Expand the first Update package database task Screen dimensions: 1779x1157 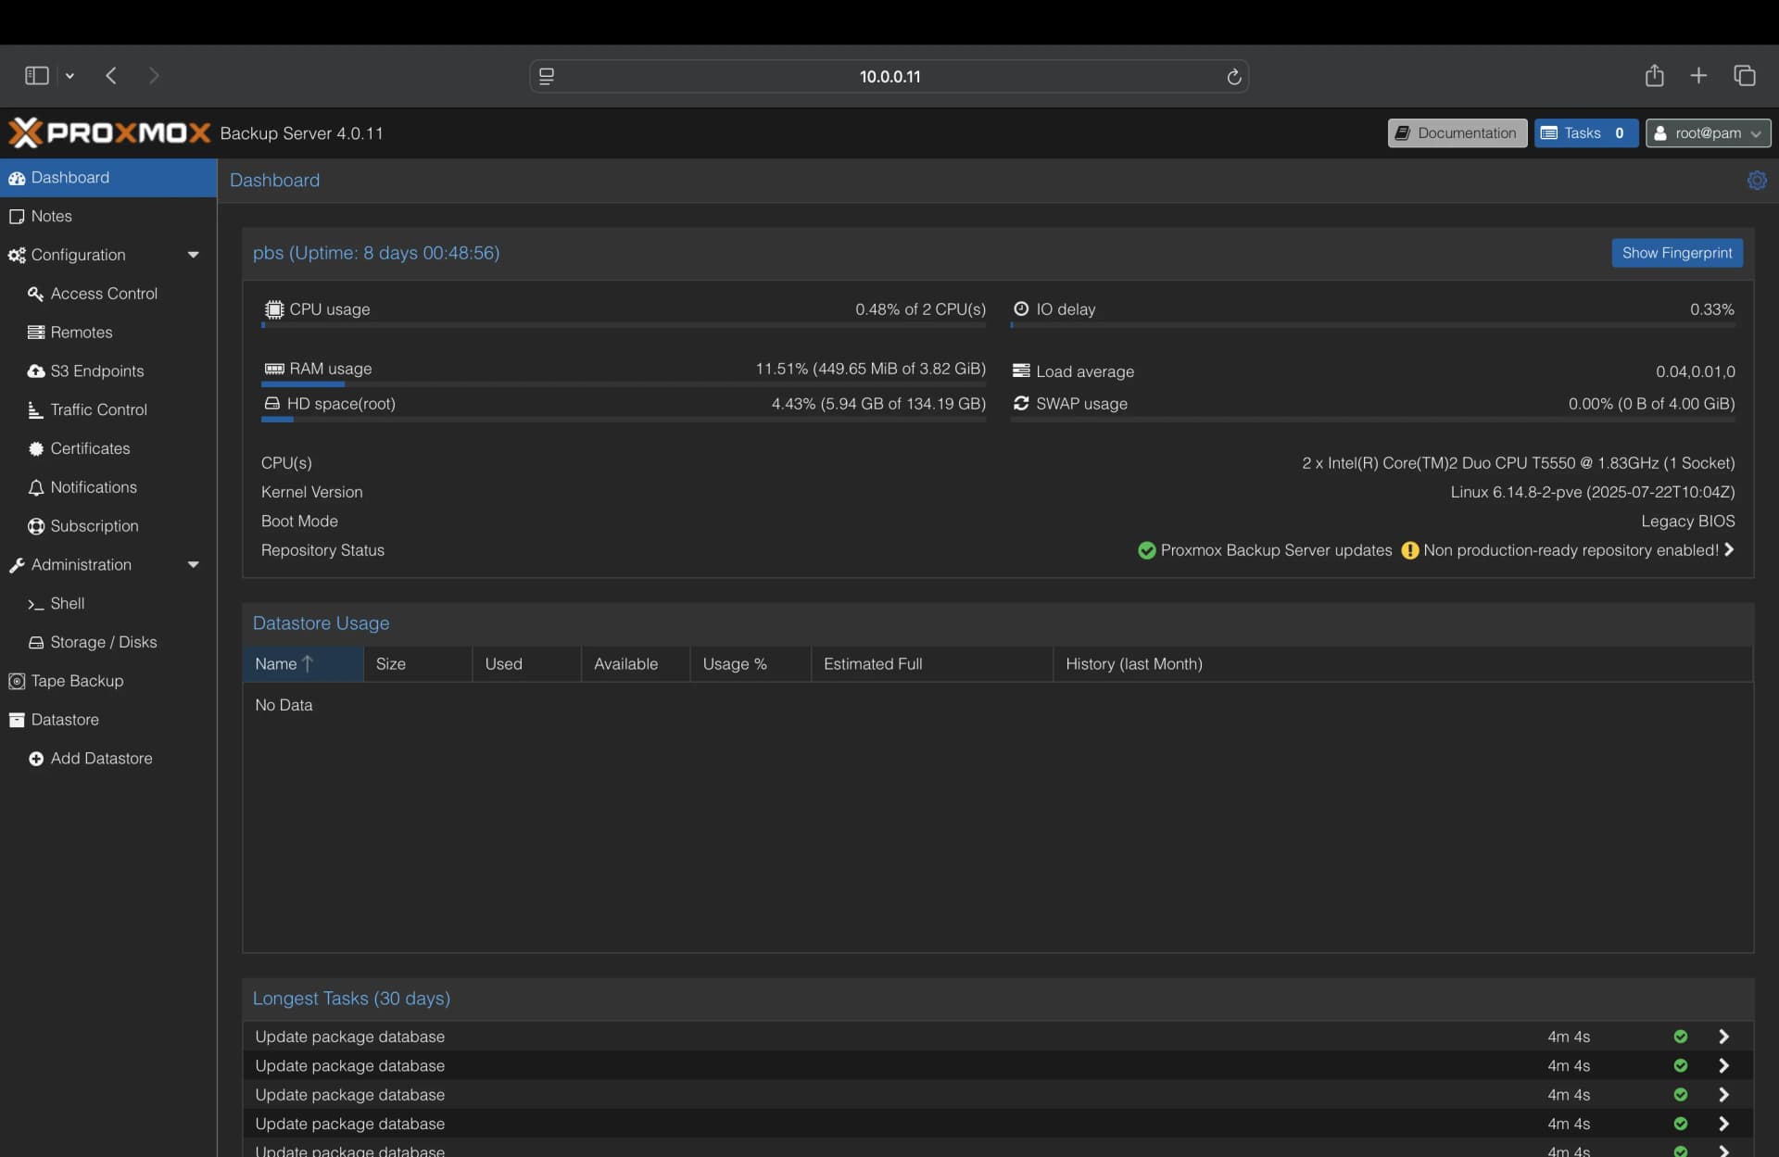1724,1037
